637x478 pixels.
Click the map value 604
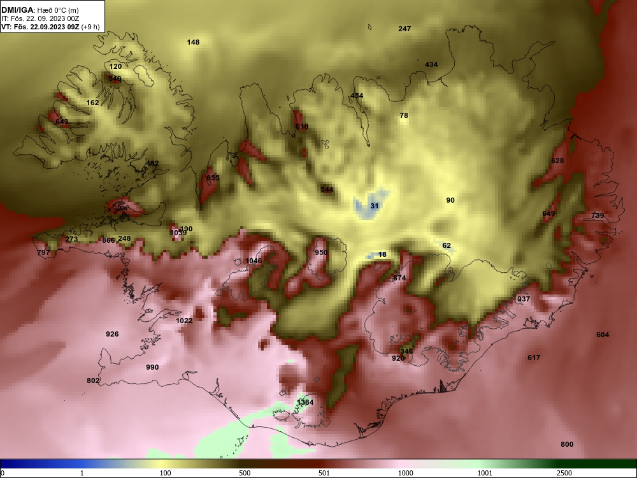[x=603, y=335]
